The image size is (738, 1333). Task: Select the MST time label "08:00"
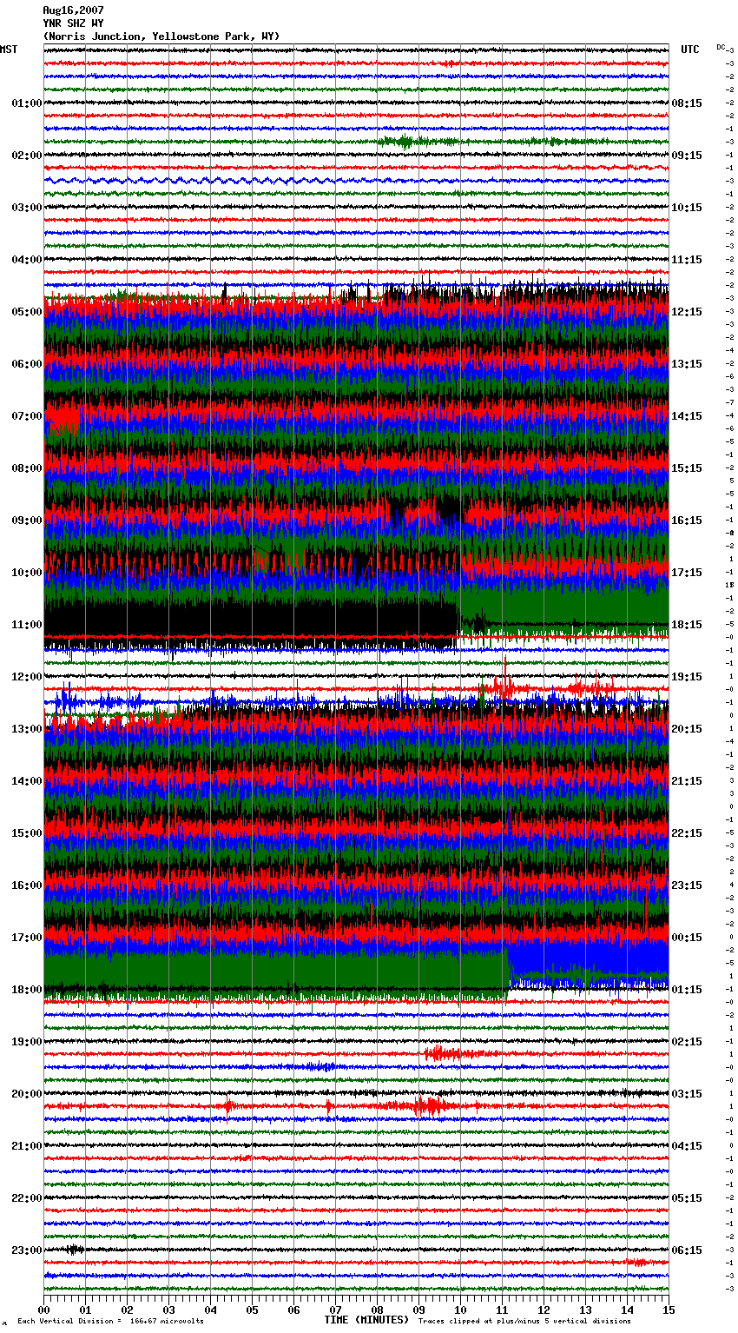coord(27,468)
